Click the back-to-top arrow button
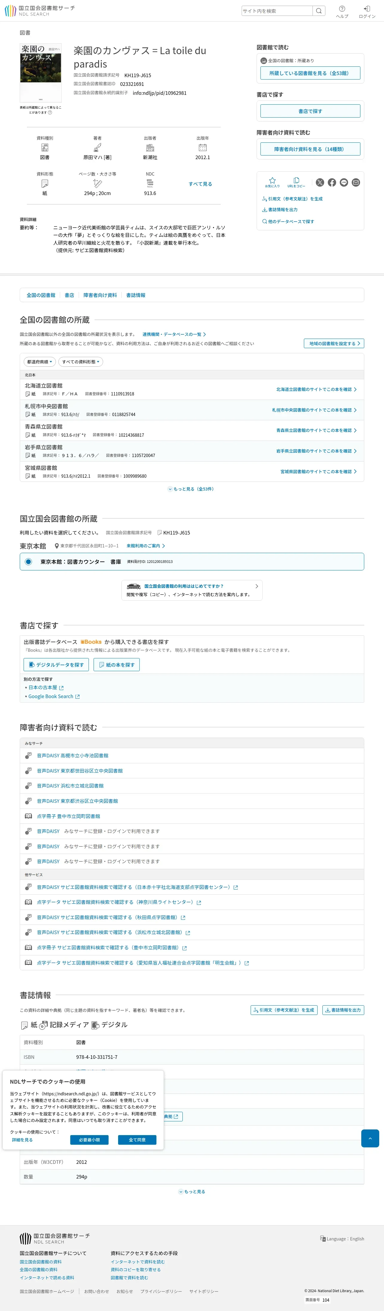The height and width of the screenshot is (1311, 384). [370, 1138]
